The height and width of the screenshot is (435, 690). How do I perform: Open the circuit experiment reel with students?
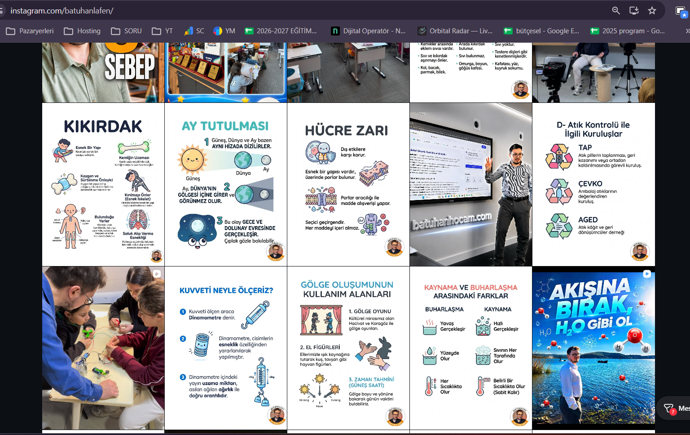click(103, 348)
